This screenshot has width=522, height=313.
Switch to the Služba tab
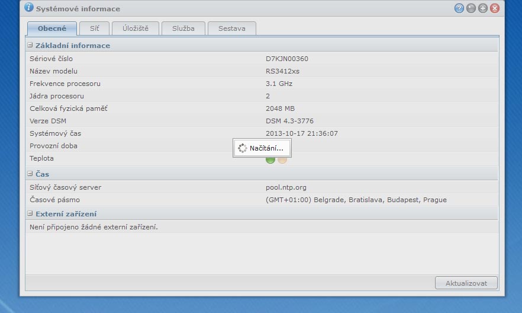(183, 28)
